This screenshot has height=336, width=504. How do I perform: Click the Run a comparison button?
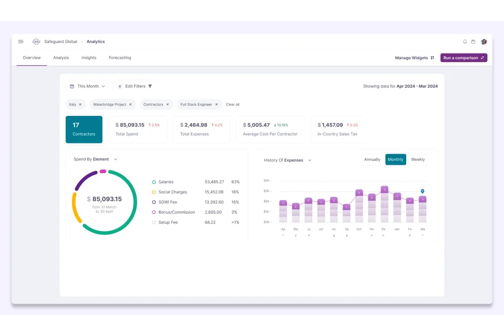click(x=464, y=58)
